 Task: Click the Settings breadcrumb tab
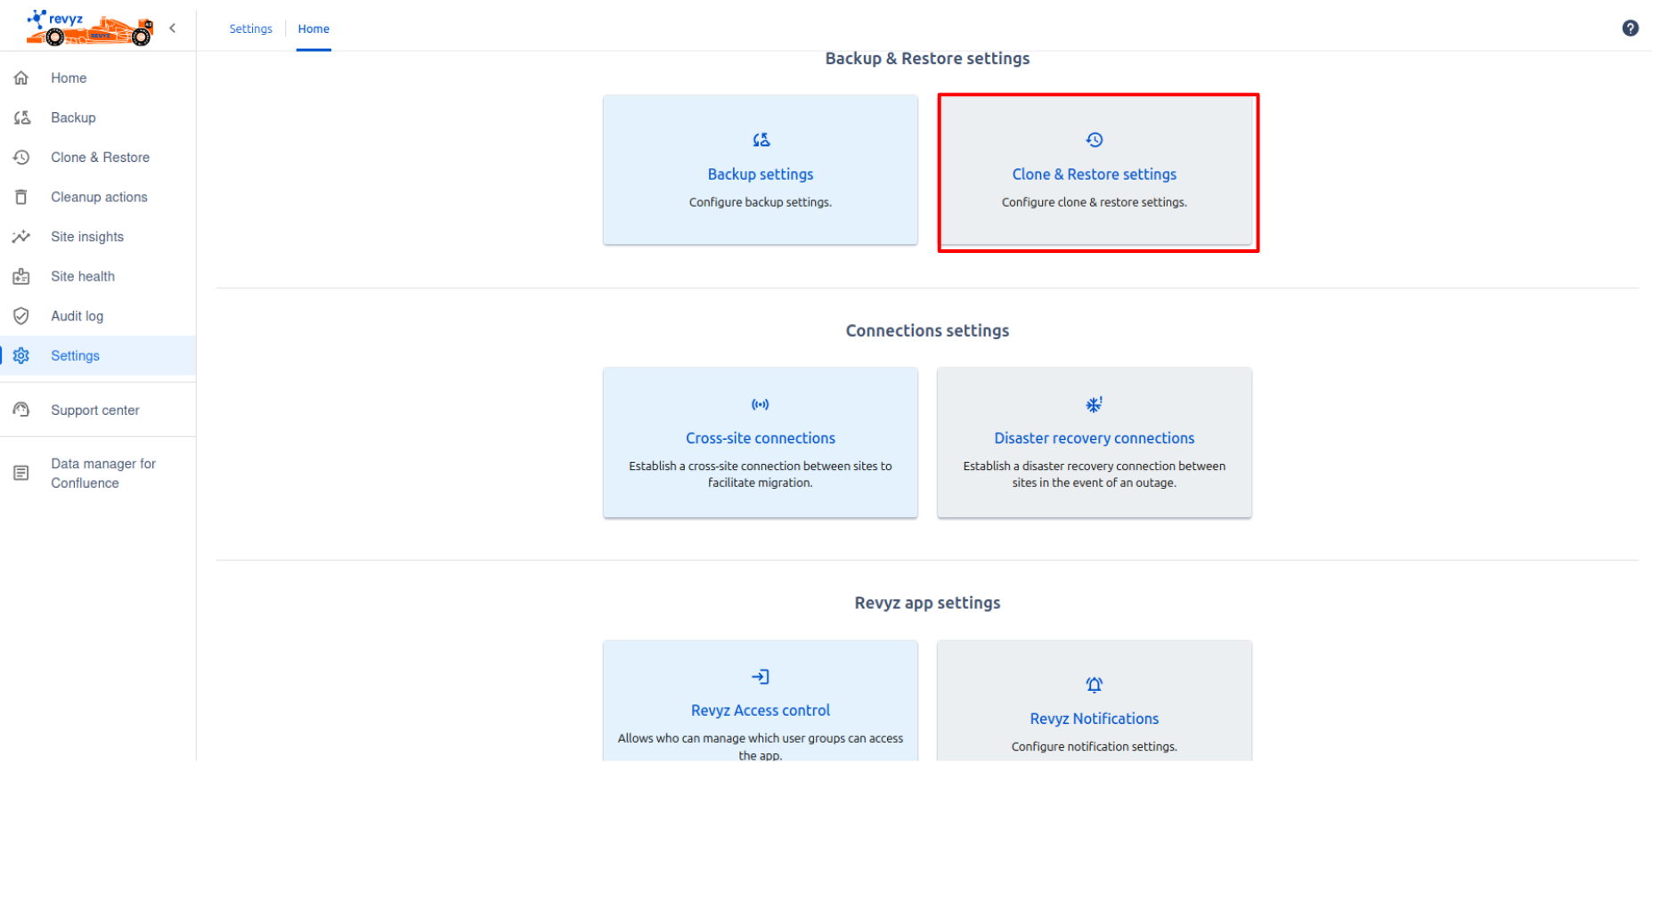[250, 28]
